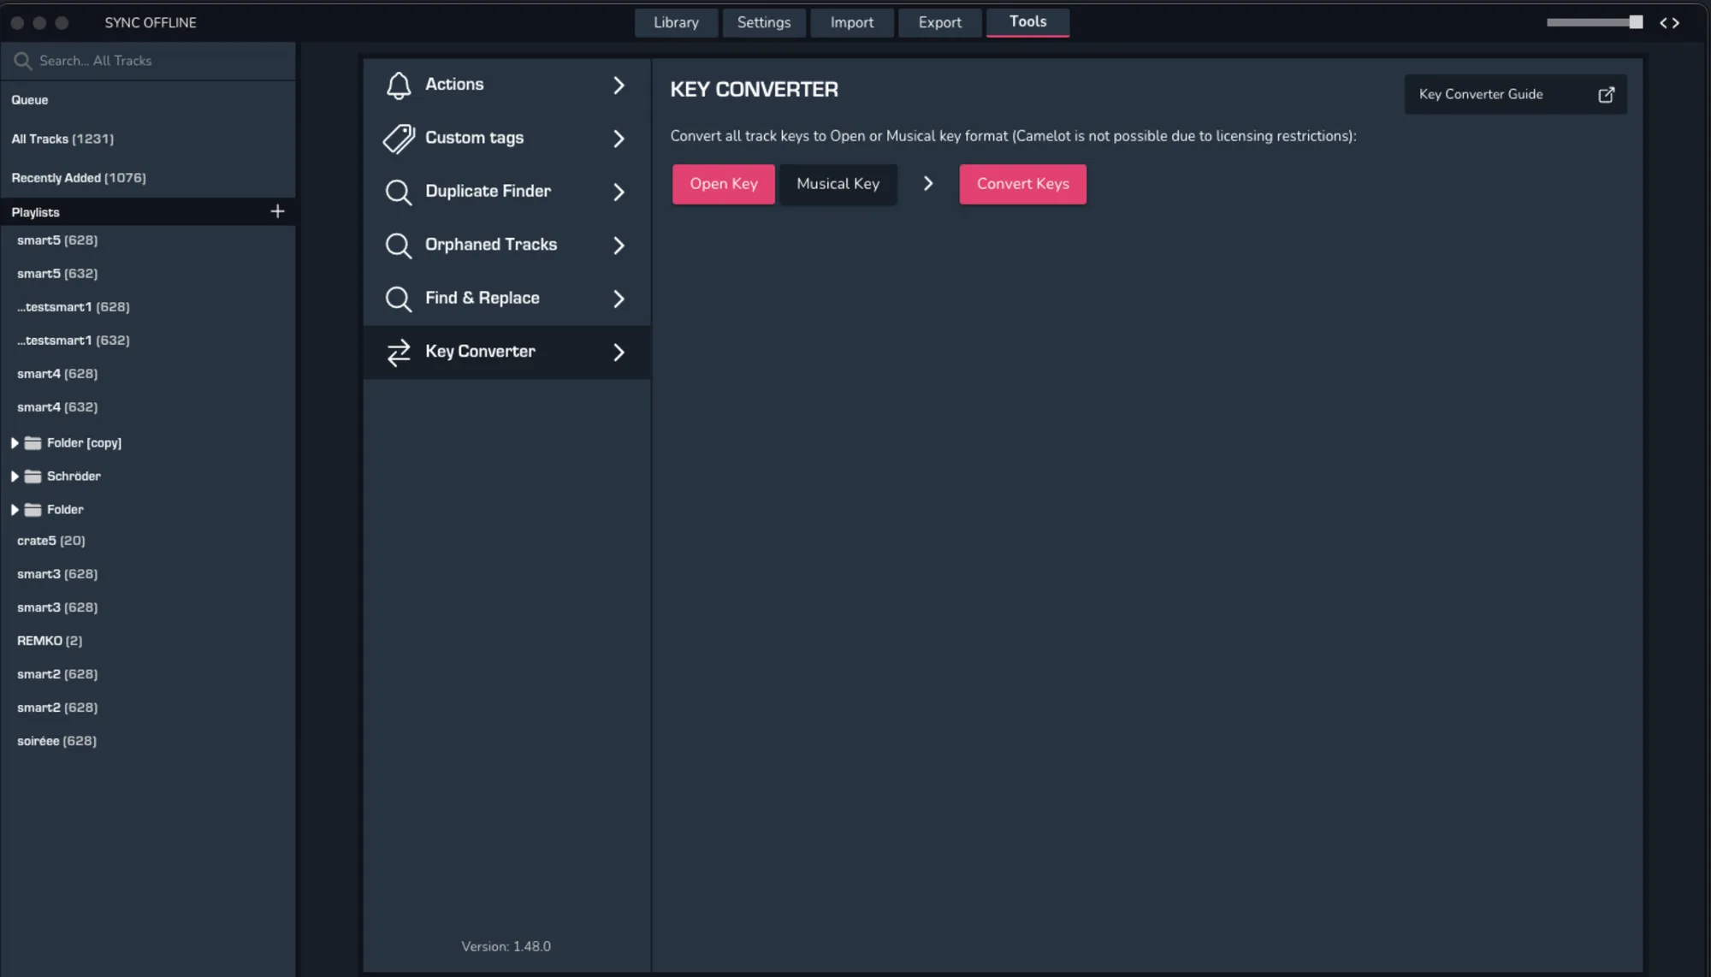Click the Custom tags tag icon
The width and height of the screenshot is (1711, 977).
[x=399, y=139]
